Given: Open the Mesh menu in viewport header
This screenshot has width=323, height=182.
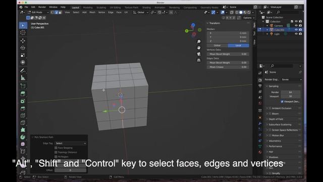Looking at the screenshot, I should 92,12.
